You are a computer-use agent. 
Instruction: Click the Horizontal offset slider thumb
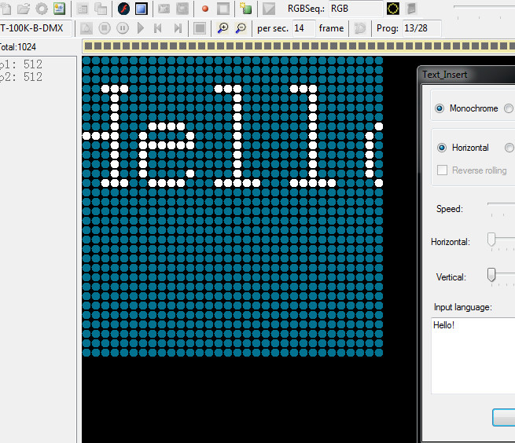pos(491,240)
